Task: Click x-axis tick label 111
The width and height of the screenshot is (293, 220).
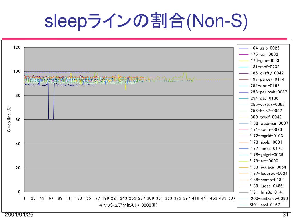Action: [x=69, y=198]
